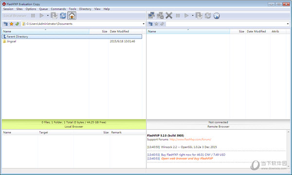
Task: Sort local list by Name column
Action: [x=45, y=32]
